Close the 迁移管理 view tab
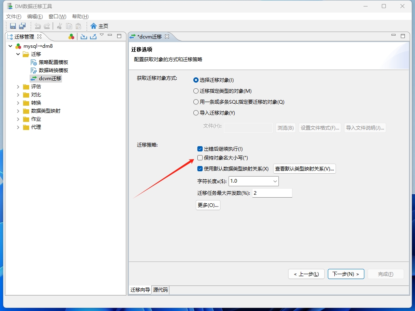The height and width of the screenshot is (311, 415). coord(39,36)
